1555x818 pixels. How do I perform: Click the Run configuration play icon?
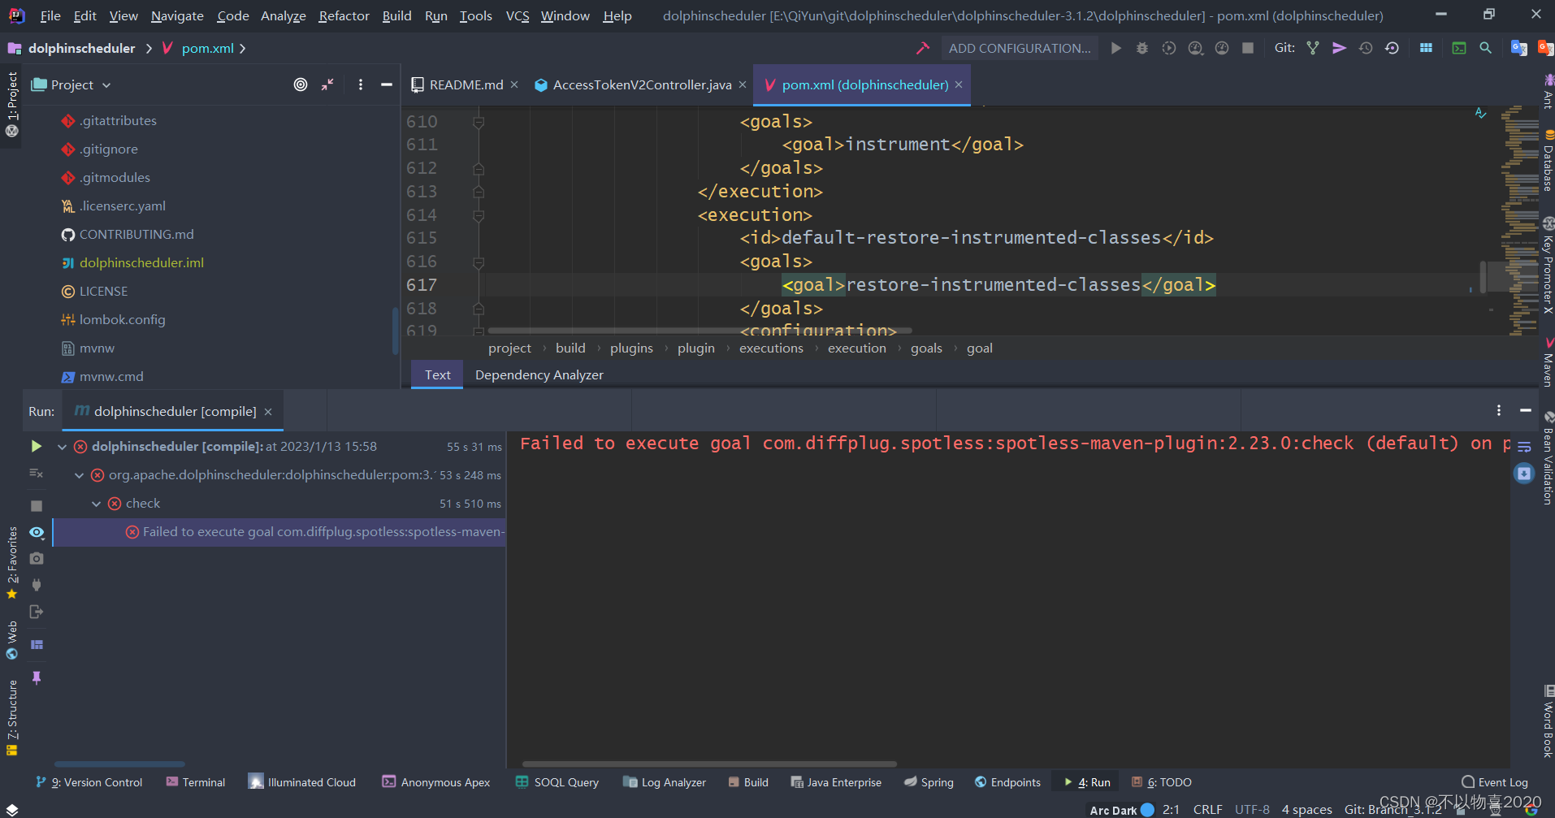pos(1116,48)
